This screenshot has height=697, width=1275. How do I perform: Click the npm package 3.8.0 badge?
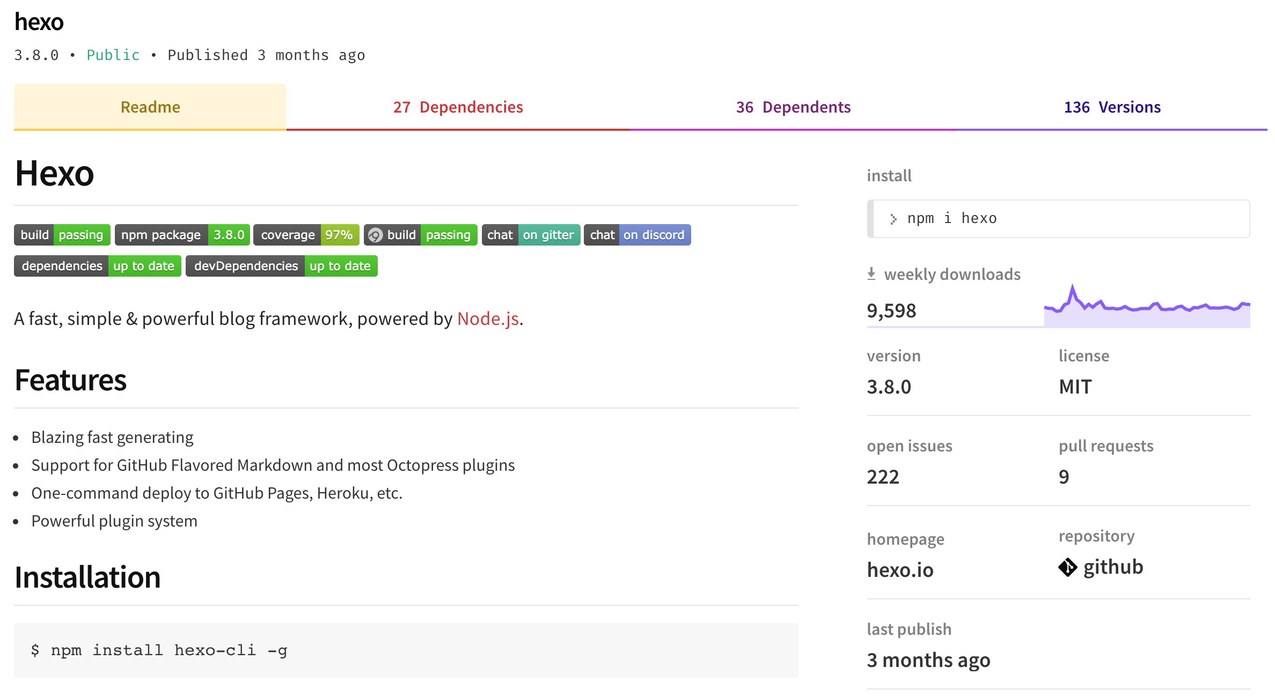point(182,235)
